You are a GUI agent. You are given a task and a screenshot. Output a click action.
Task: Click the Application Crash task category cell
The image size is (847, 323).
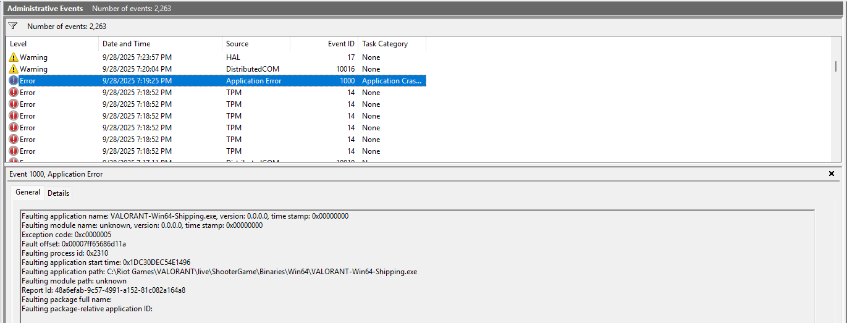coord(392,81)
